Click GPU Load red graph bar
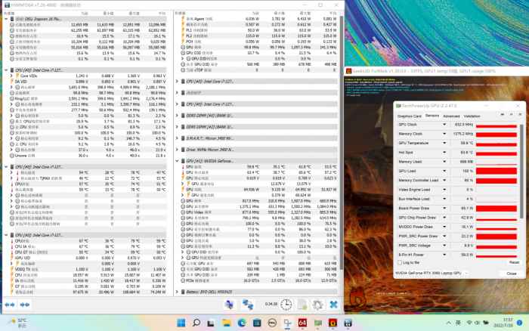 click(497, 171)
